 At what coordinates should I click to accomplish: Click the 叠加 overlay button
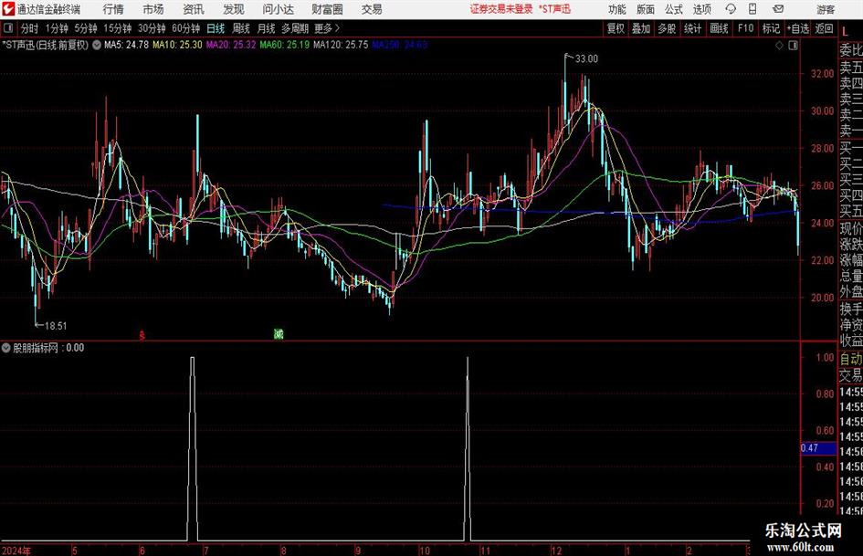click(x=641, y=28)
